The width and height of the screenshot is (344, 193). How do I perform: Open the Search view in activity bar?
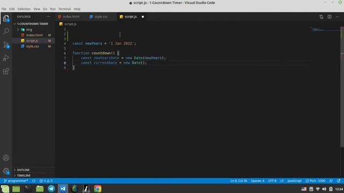coord(6,31)
